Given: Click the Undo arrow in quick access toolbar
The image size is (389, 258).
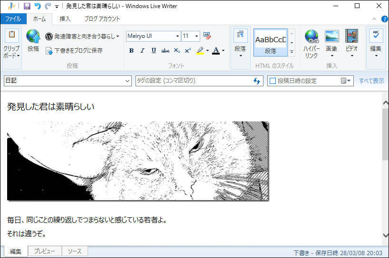Looking at the screenshot, I should (38, 6).
